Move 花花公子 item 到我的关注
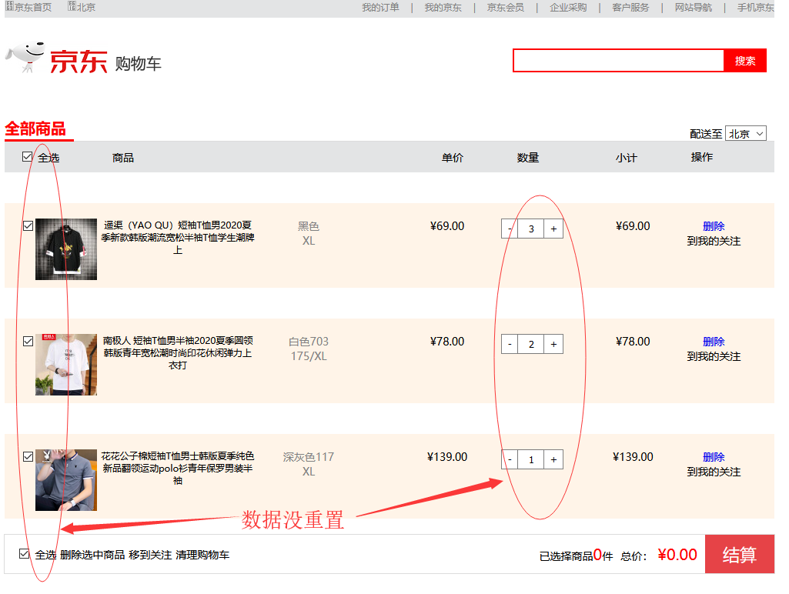This screenshot has width=789, height=594. [x=714, y=472]
